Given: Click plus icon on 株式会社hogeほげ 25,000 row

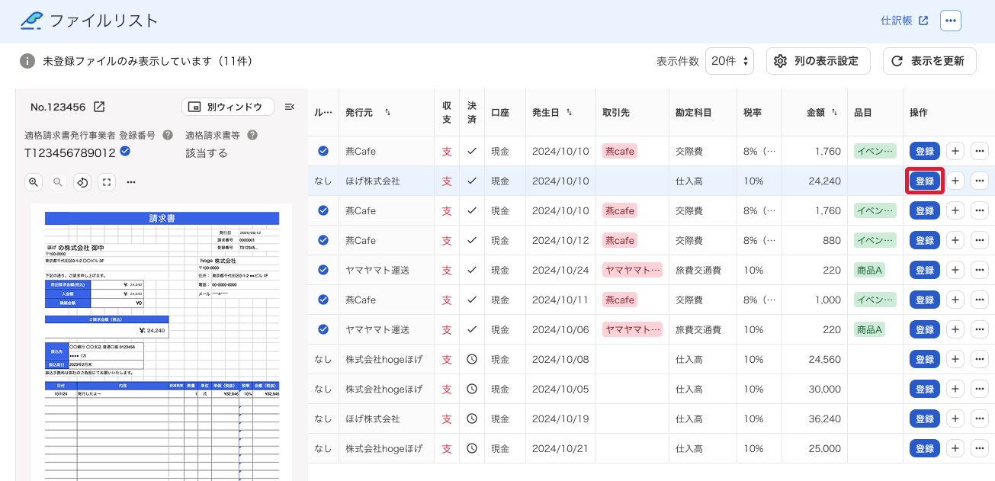Looking at the screenshot, I should point(955,448).
